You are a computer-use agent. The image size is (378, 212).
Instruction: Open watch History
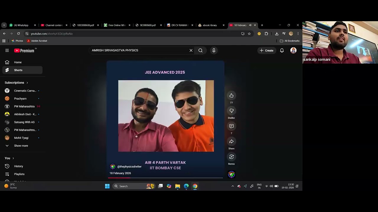[22, 166]
